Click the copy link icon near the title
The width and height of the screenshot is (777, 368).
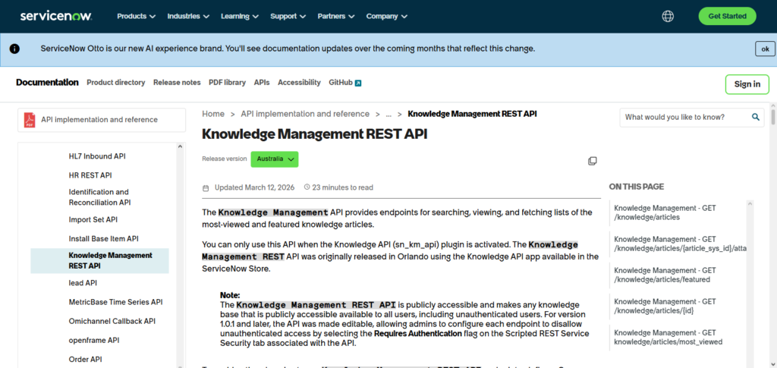coord(592,161)
